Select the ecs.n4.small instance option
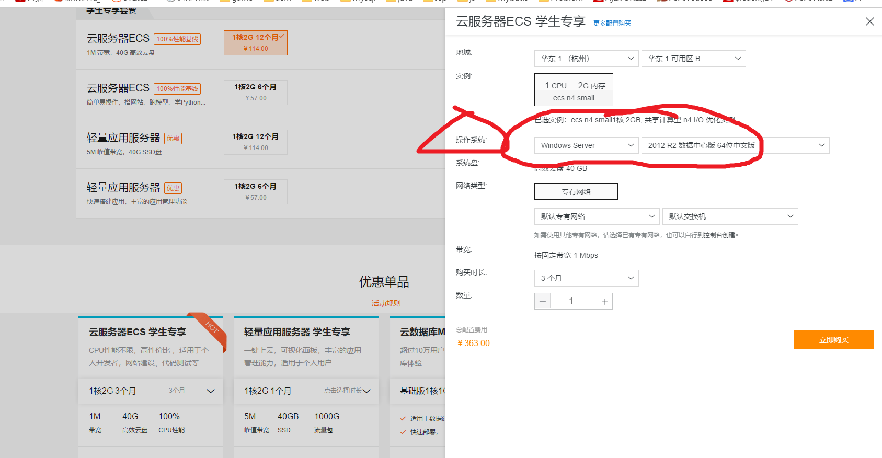882x458 pixels. click(x=574, y=90)
